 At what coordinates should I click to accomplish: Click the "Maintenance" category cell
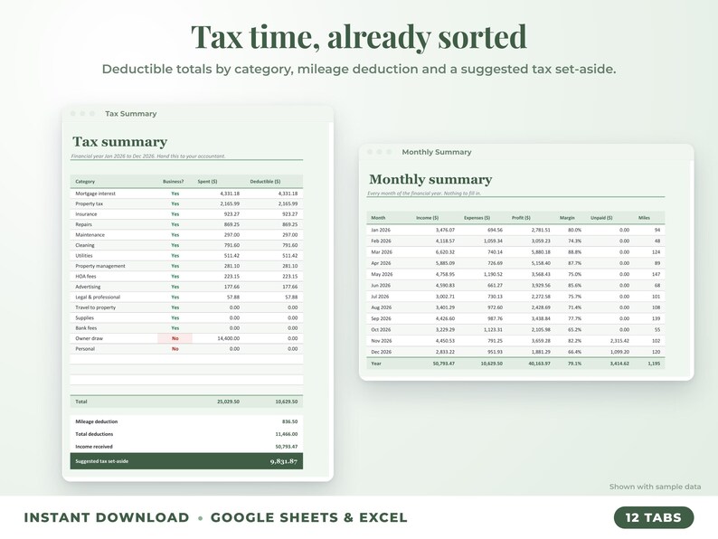(x=90, y=235)
